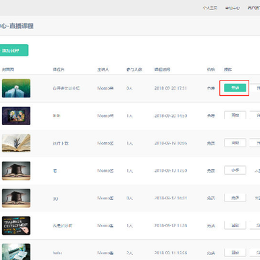Open the open-book cover thumbnail
This screenshot has width=260, height=260.
tap(16, 143)
